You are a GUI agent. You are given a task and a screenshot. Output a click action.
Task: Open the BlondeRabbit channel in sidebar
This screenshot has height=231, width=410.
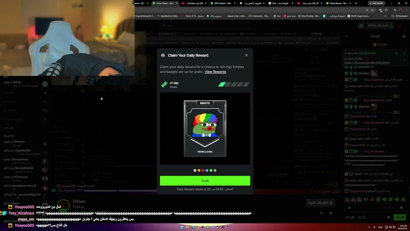coord(26,170)
